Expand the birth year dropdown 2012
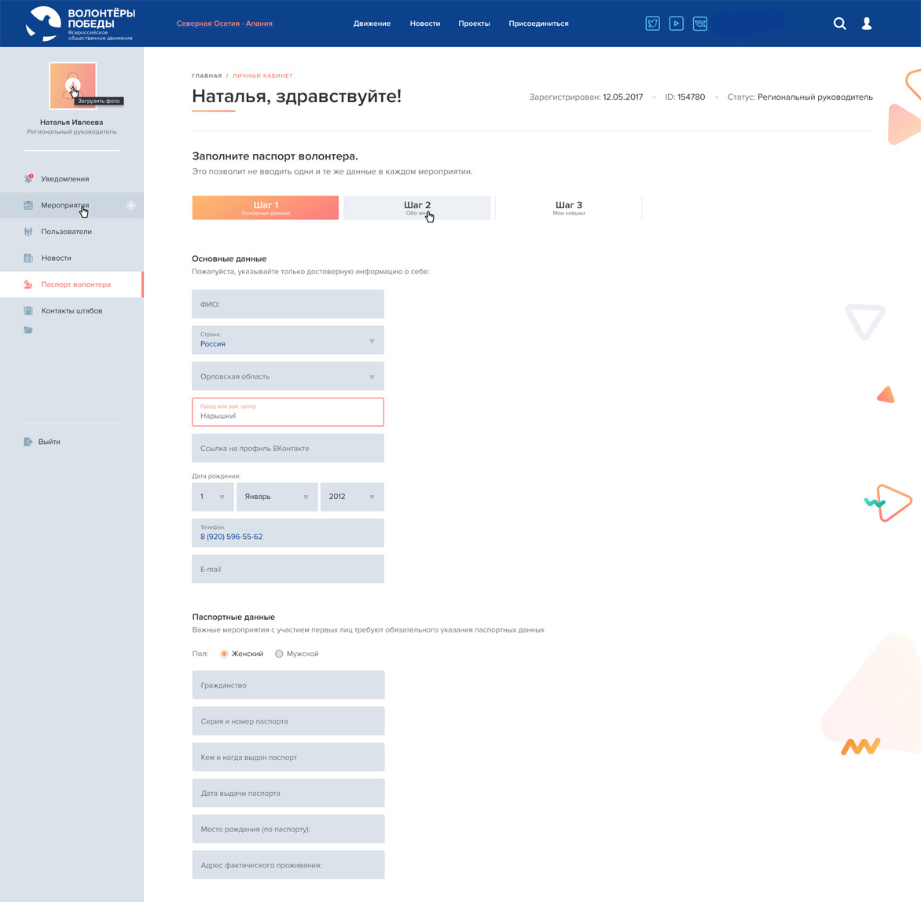The width and height of the screenshot is (921, 902). 351,497
